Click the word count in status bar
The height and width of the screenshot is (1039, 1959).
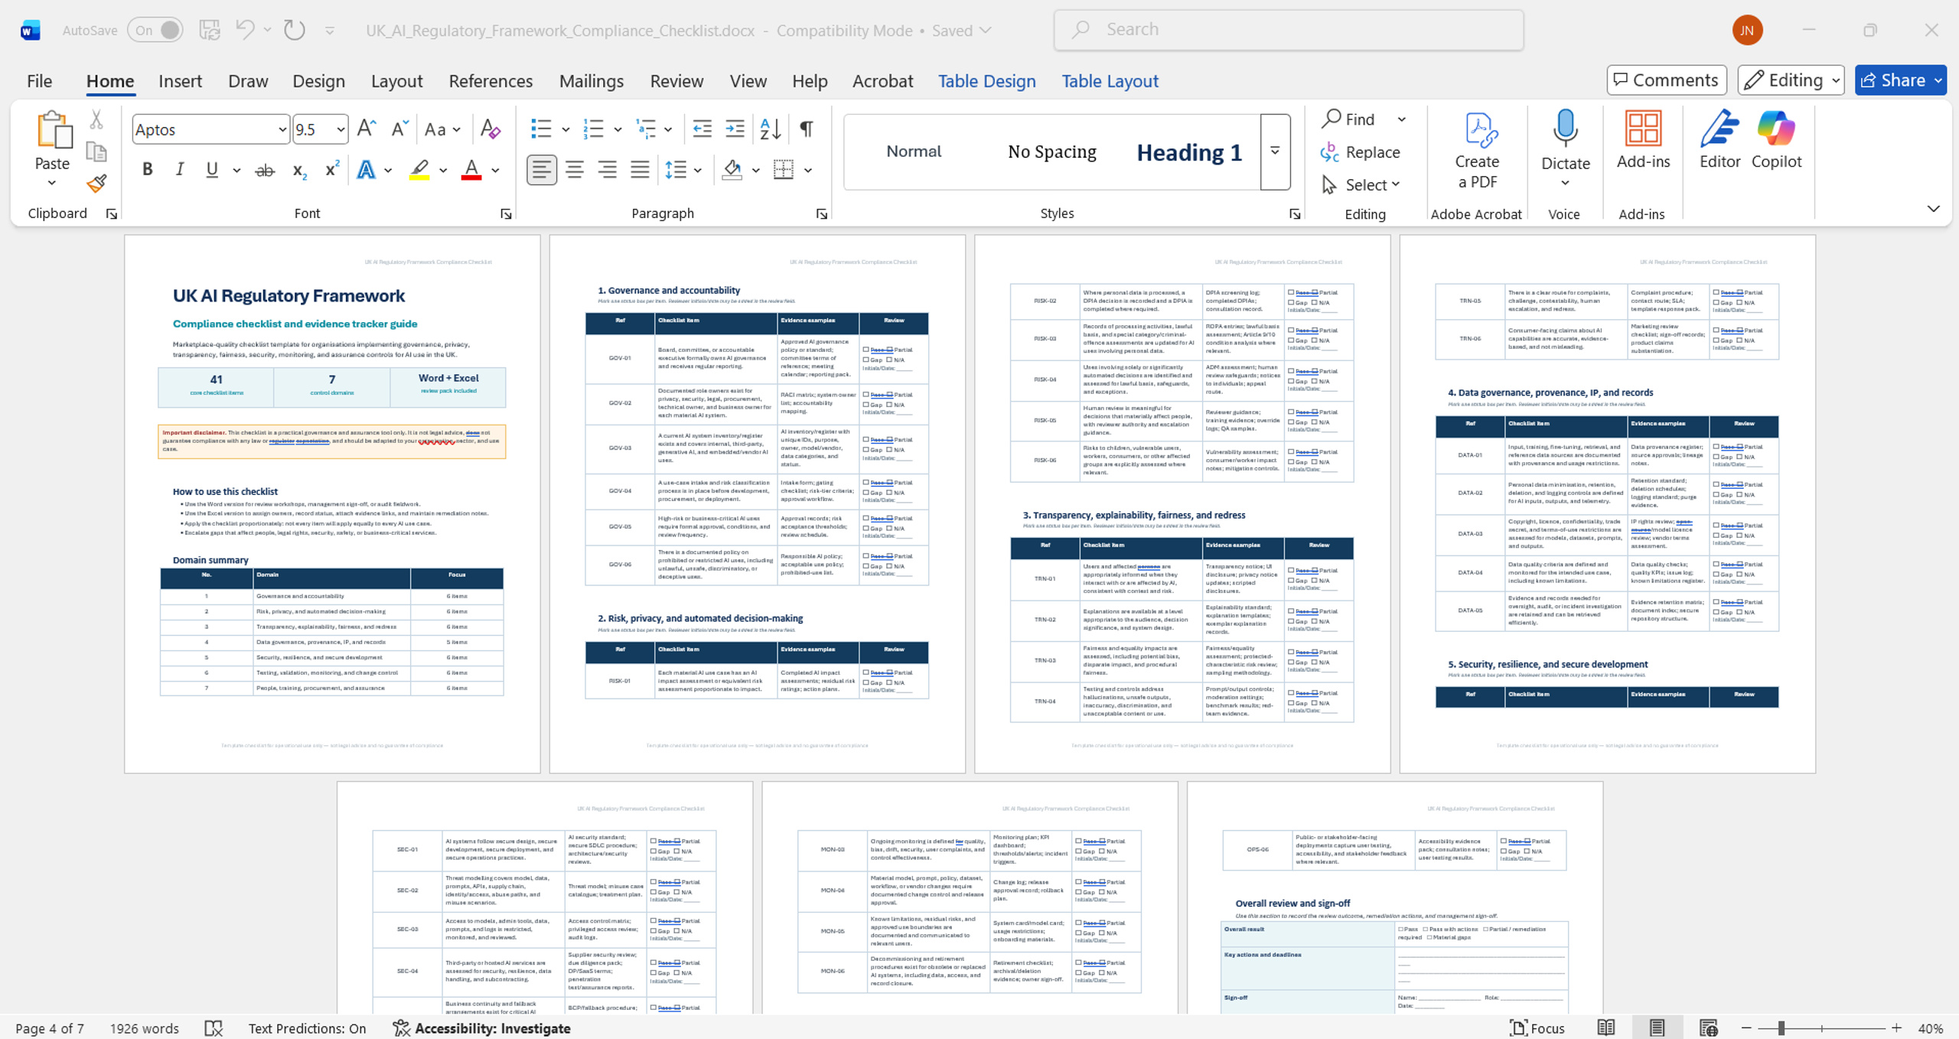pos(144,1028)
